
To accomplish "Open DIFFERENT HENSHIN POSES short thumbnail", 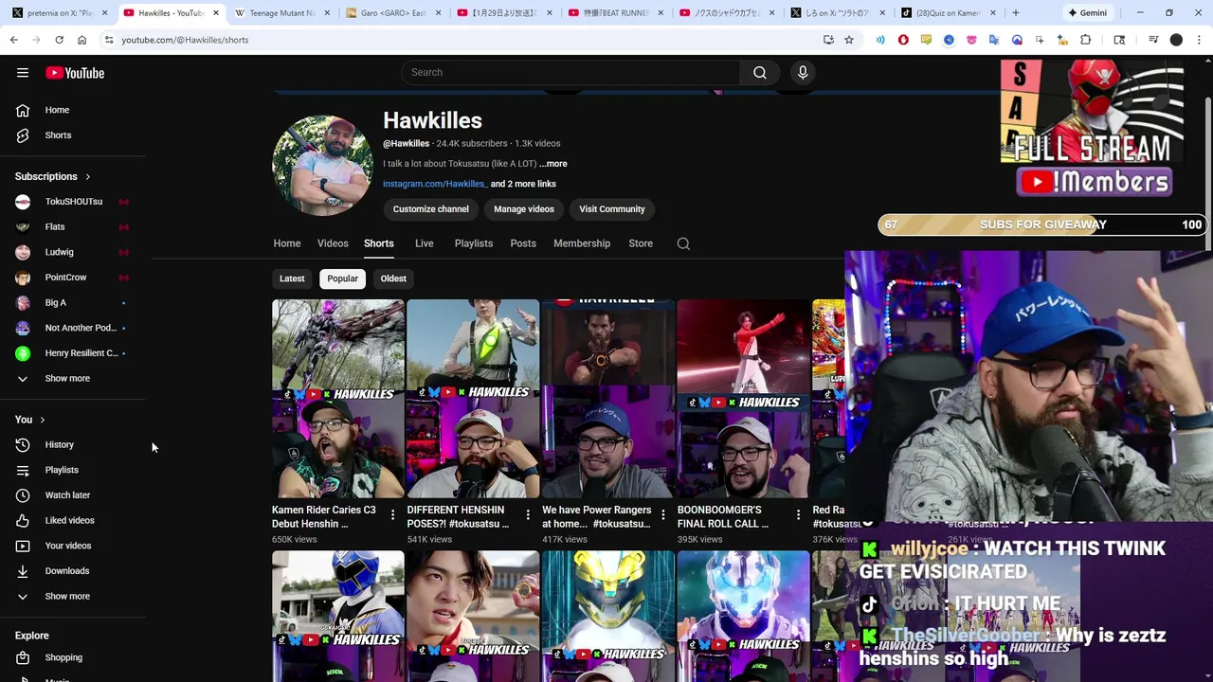I will coord(473,399).
